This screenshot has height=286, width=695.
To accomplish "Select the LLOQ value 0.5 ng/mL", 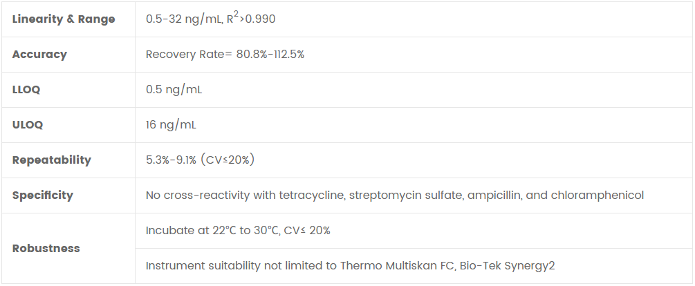I will tap(174, 90).
